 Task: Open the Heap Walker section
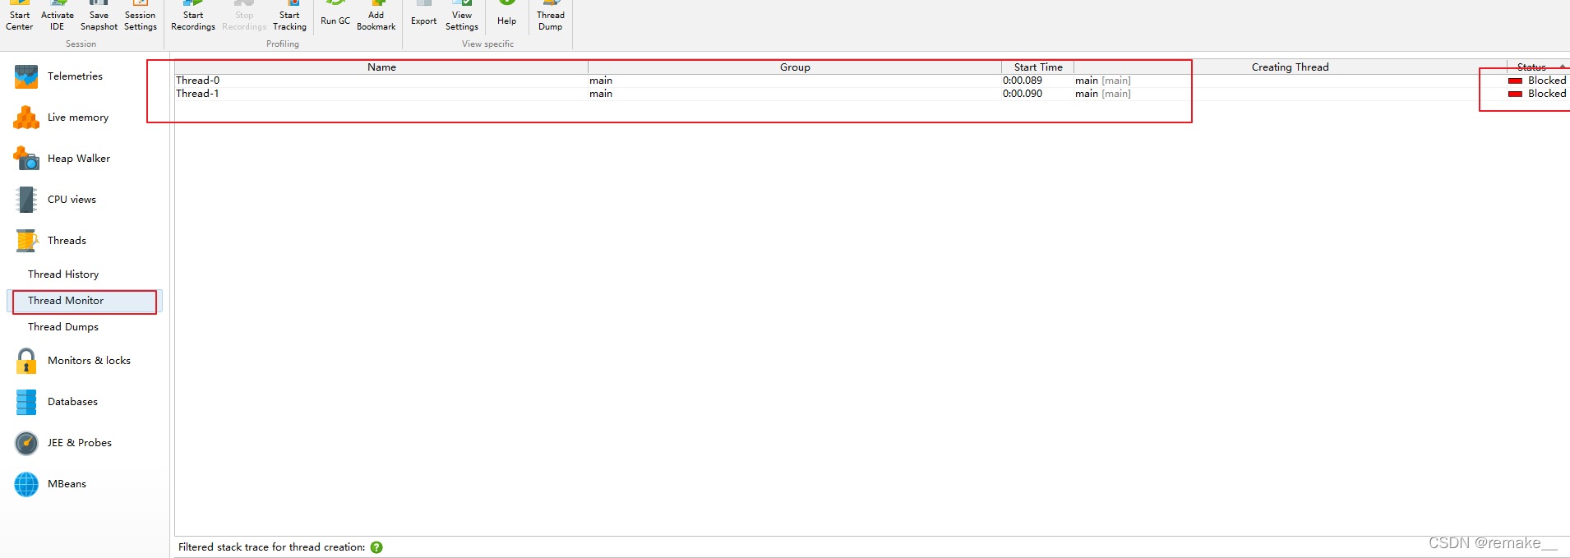(79, 159)
